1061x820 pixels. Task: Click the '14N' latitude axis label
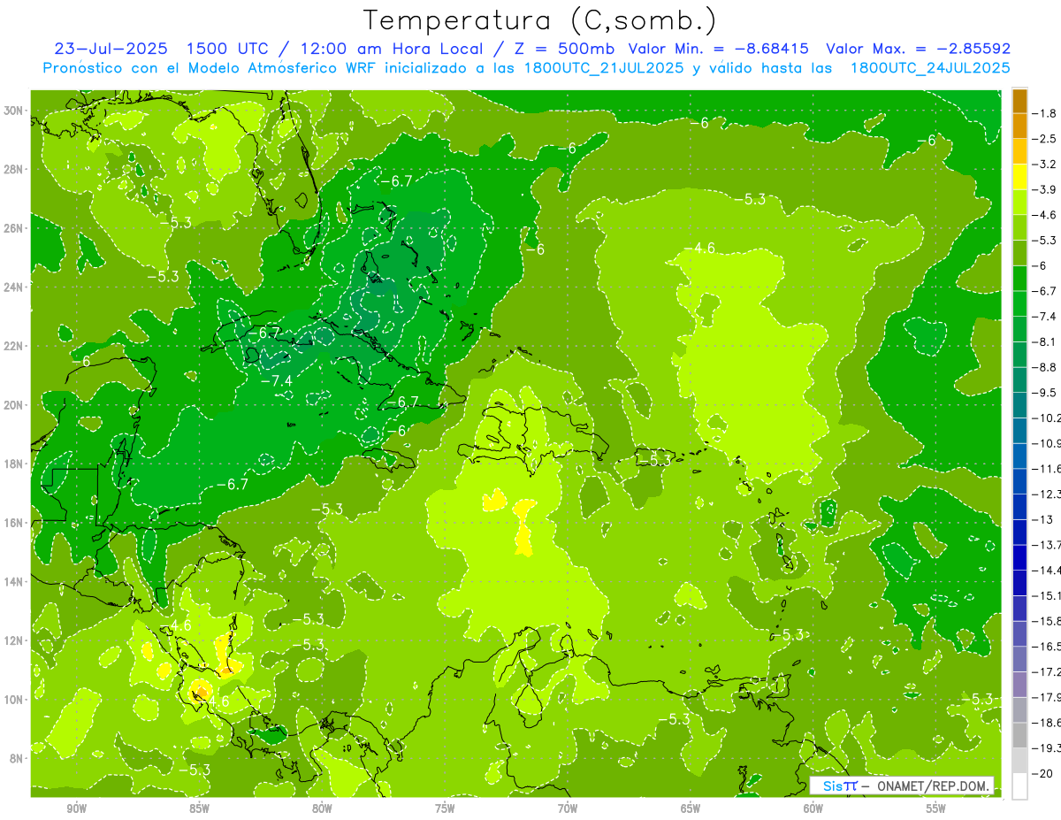pyautogui.click(x=15, y=581)
